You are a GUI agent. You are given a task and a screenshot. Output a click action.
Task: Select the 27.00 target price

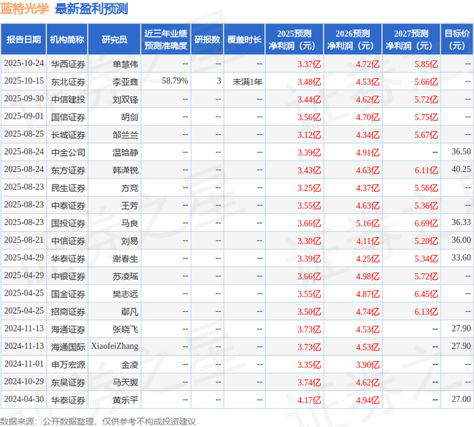(x=461, y=399)
